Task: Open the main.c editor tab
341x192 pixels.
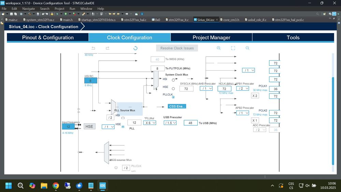Action: pos(12,20)
